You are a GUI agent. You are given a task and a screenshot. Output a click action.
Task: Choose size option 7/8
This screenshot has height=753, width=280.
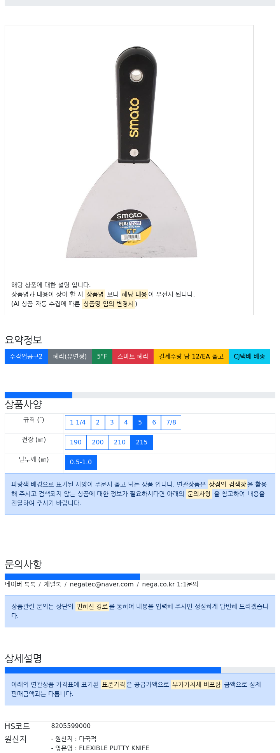coord(171,423)
